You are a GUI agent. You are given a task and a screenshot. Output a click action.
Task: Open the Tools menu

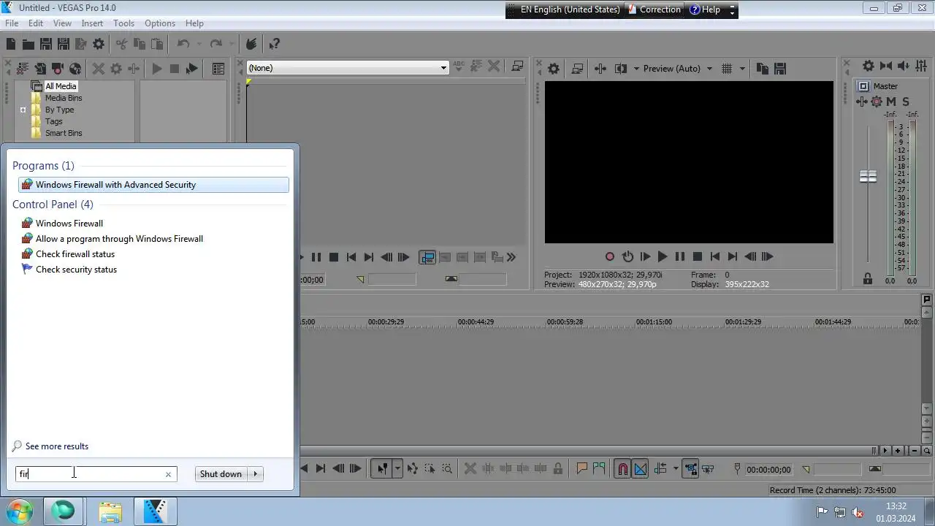click(123, 23)
